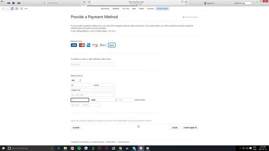Start playback with the play button

click(14, 3)
